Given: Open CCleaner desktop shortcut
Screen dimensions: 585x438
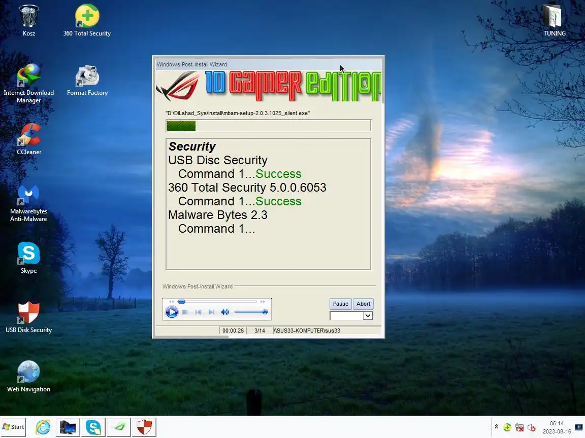Looking at the screenshot, I should [x=29, y=139].
